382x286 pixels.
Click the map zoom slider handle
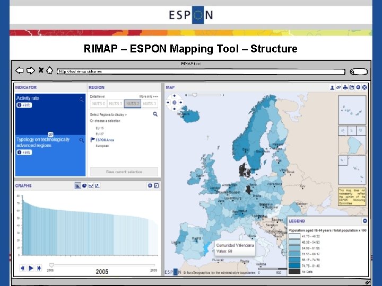point(195,95)
